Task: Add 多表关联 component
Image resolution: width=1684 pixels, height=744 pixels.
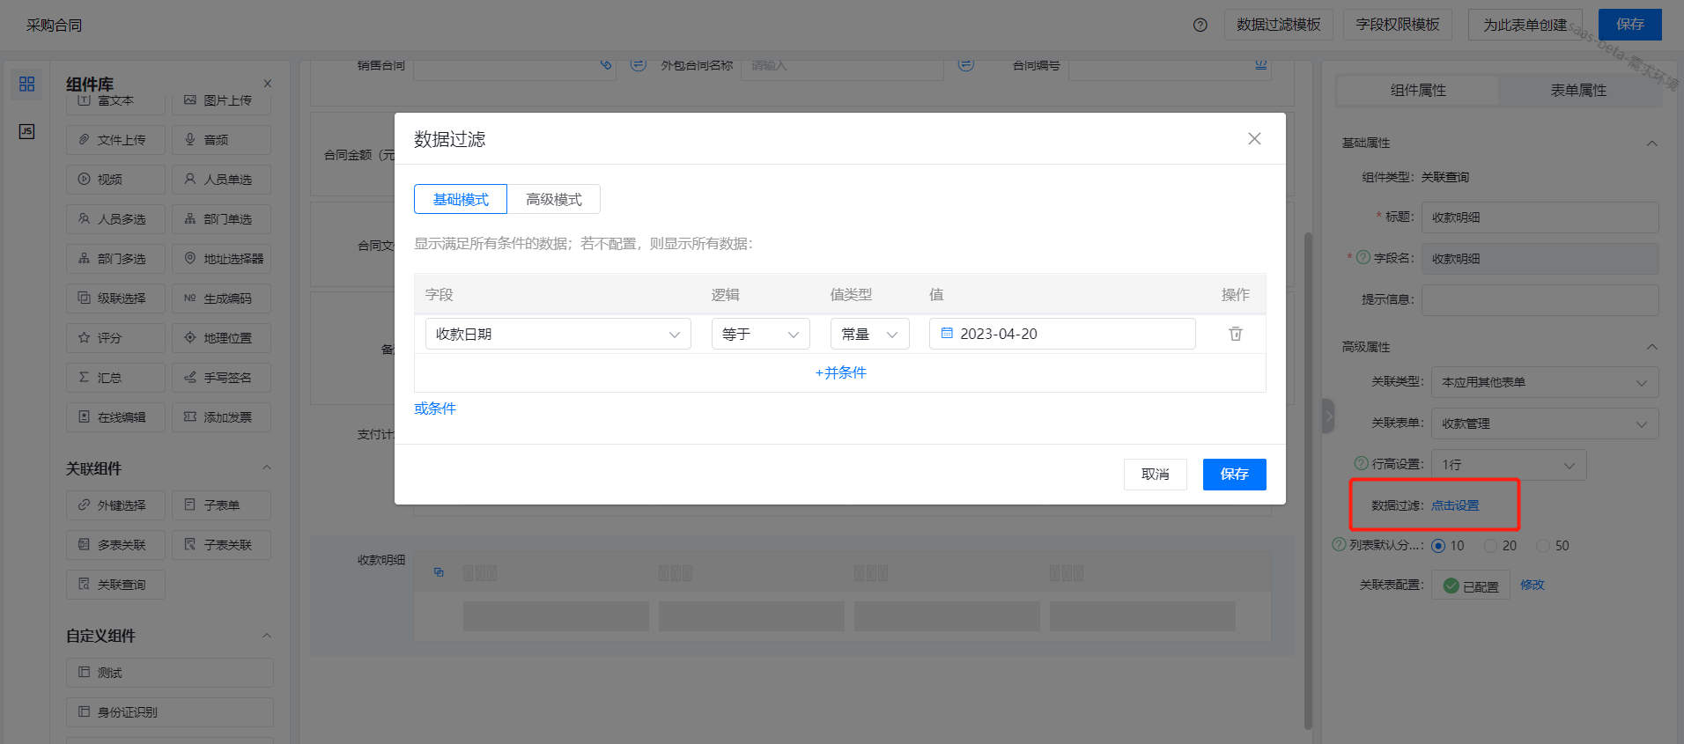Action: coord(115,545)
